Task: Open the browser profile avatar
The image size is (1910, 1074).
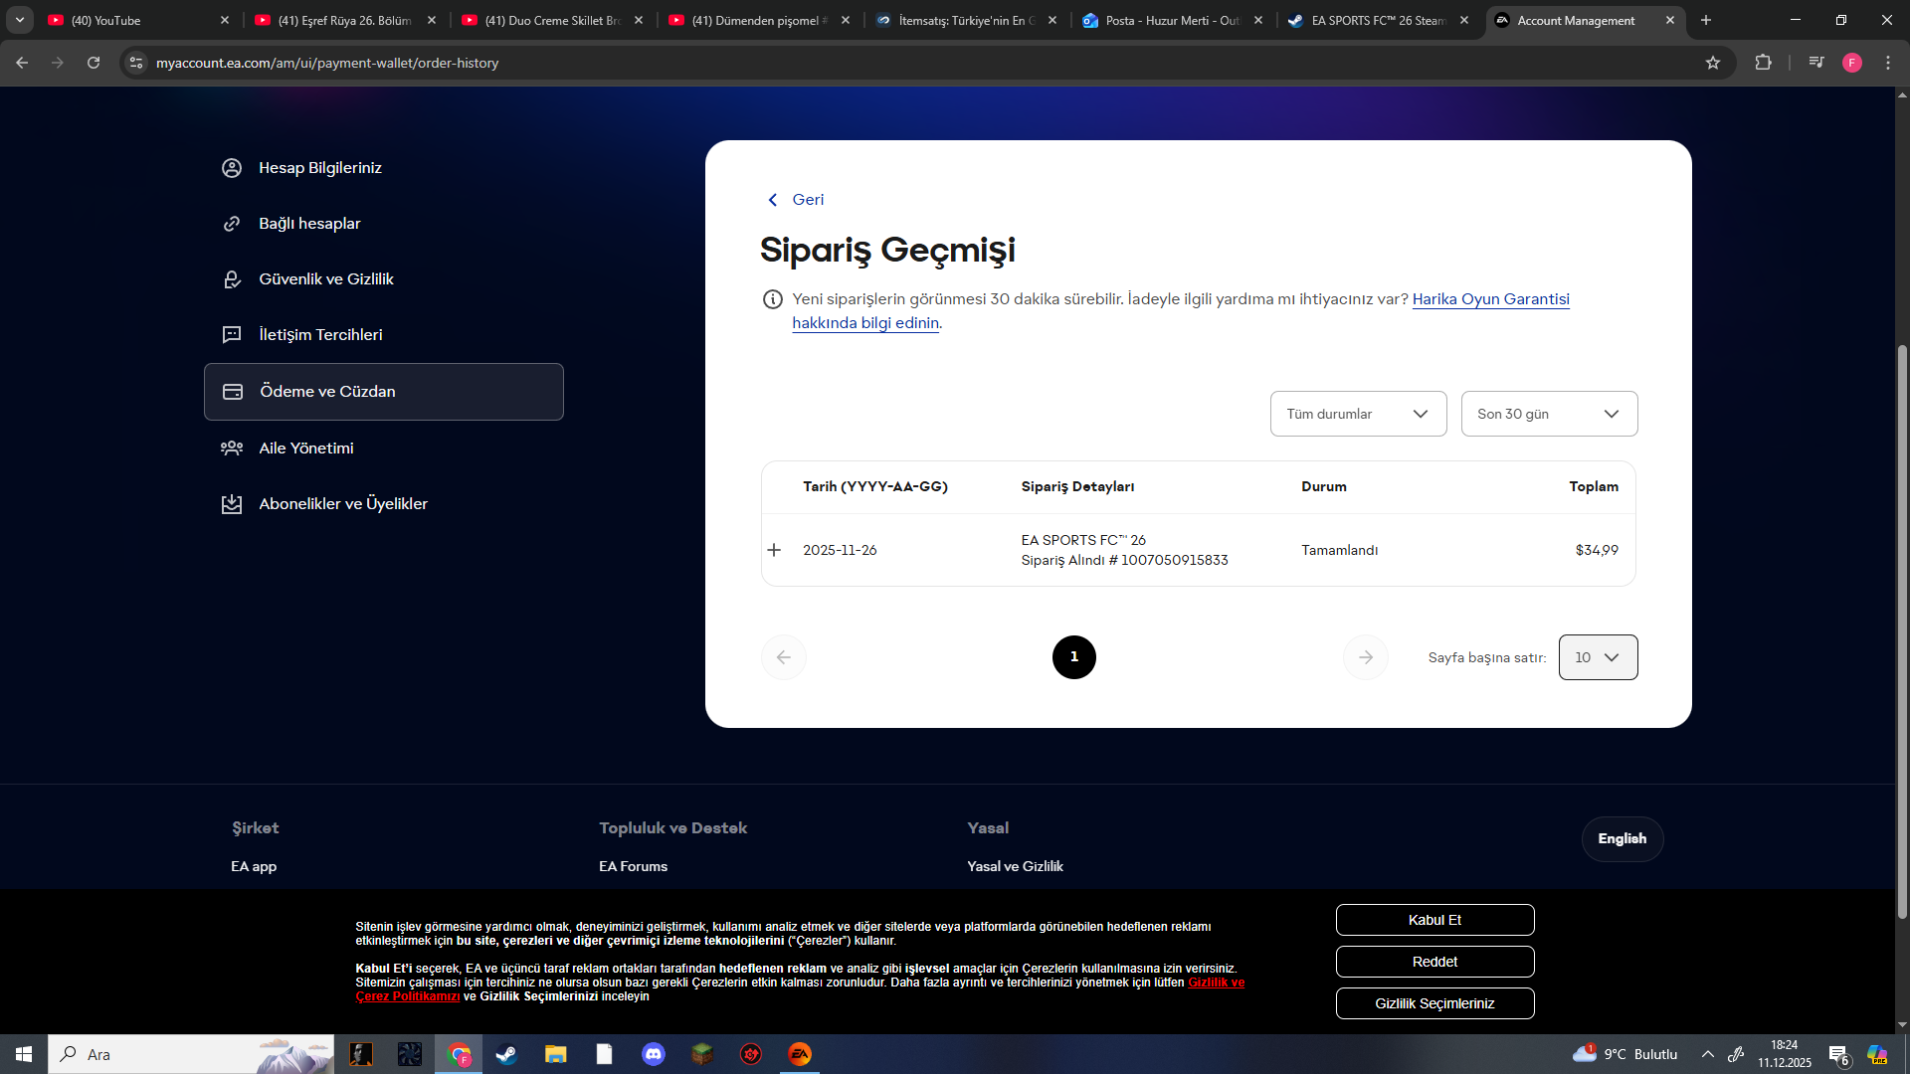Action: (1852, 63)
